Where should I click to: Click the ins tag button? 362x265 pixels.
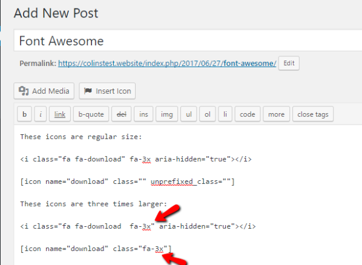pyautogui.click(x=143, y=114)
